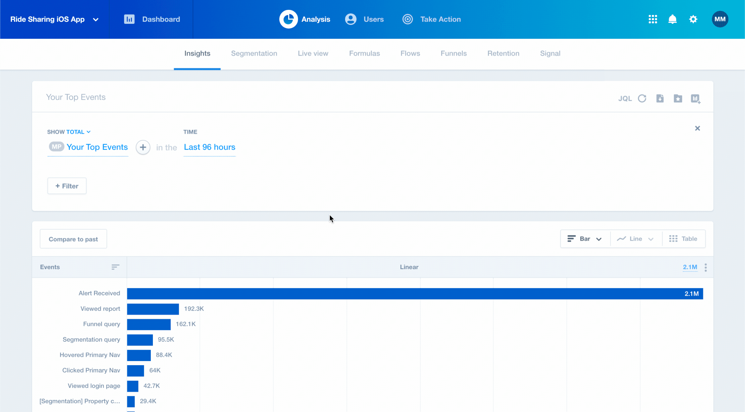Screen dimensions: 745x412
Task: Refresh the report with the reload icon
Action: (x=642, y=98)
